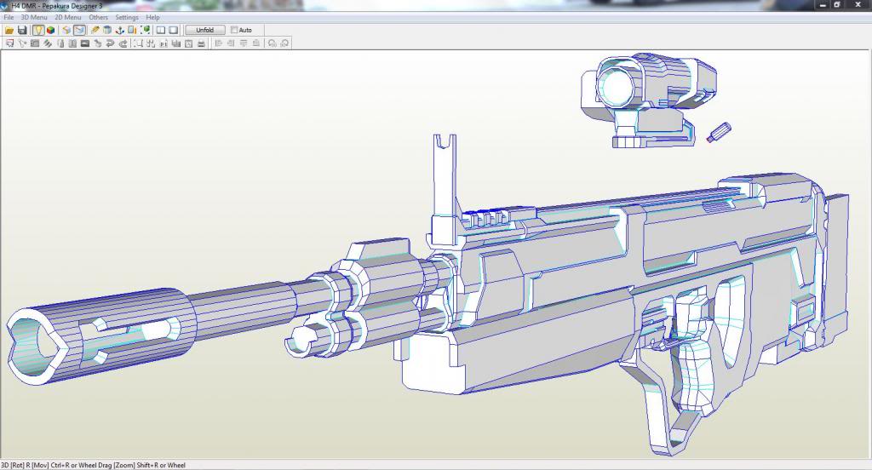Open the Others menu
The width and height of the screenshot is (872, 470).
[99, 17]
